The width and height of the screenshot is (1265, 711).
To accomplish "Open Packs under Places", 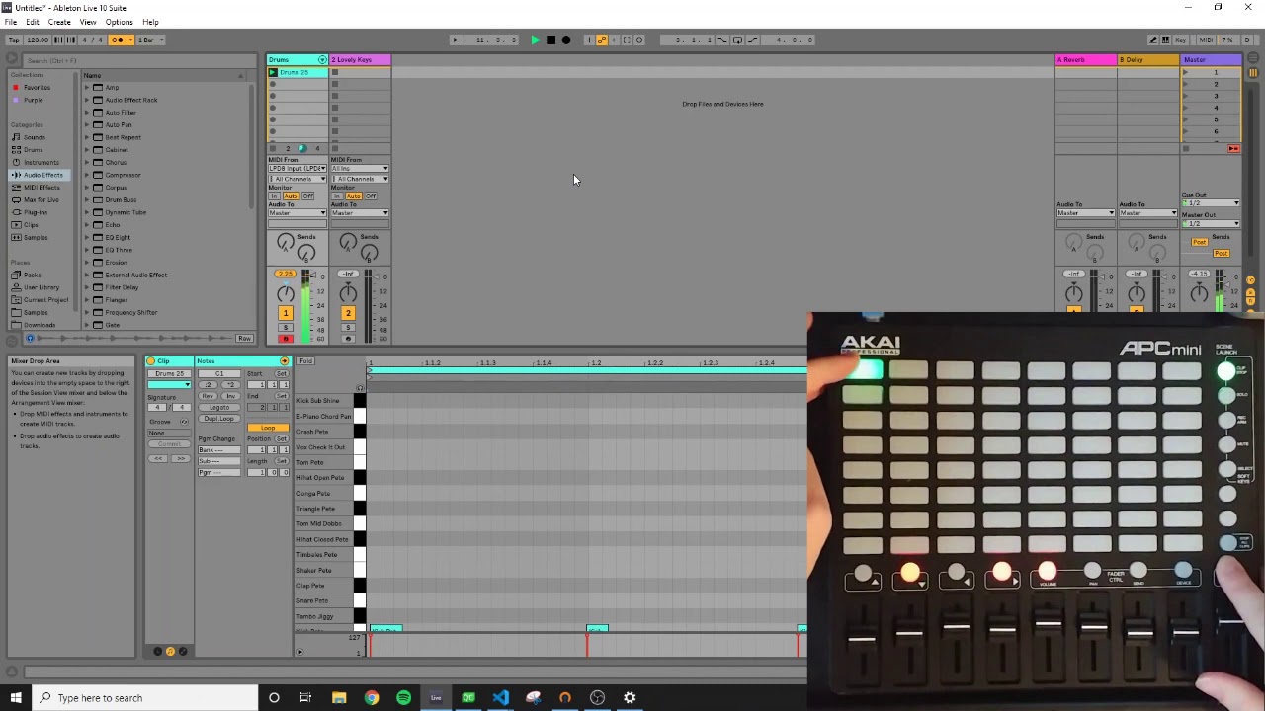I will (33, 275).
